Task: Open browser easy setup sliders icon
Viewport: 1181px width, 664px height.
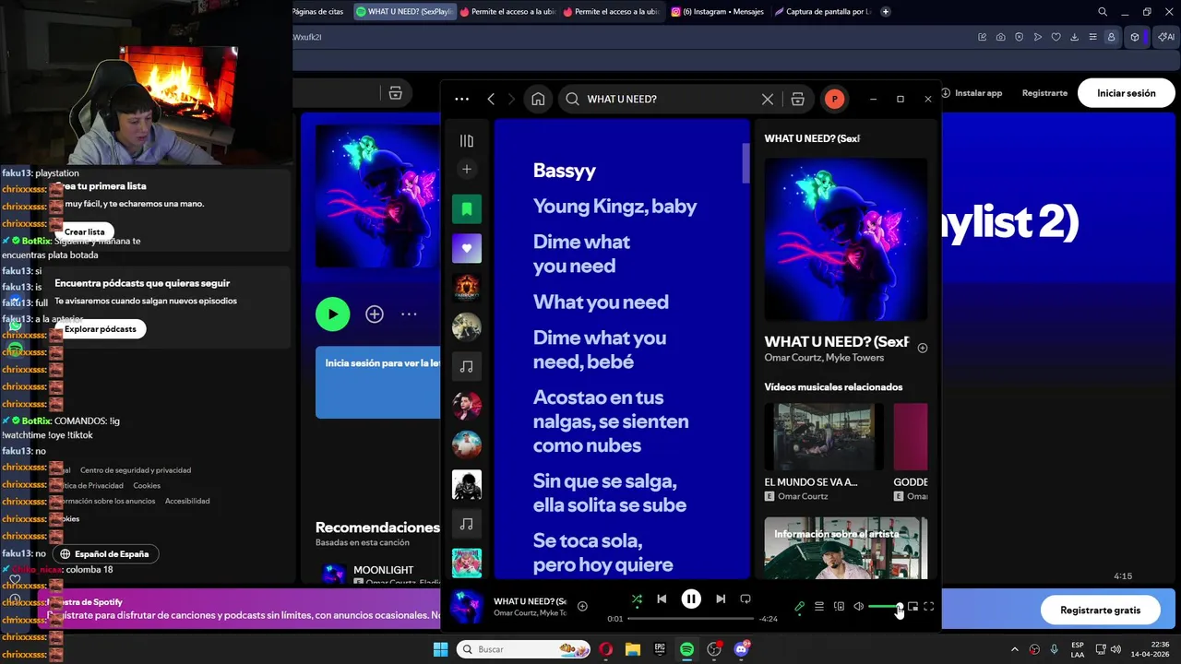Action: point(1093,37)
